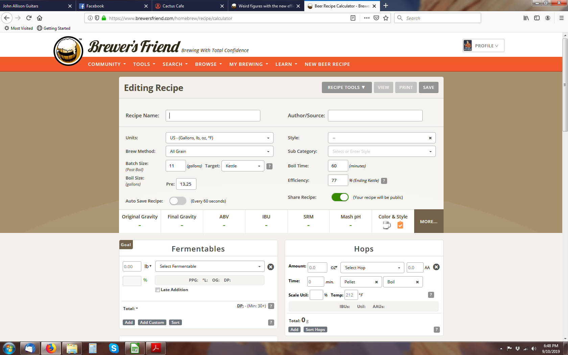Open the Style selector dropdown
568x355 pixels.
pyautogui.click(x=382, y=138)
